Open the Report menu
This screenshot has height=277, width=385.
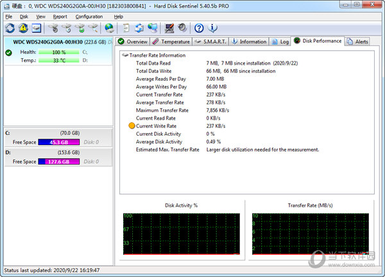(60, 17)
